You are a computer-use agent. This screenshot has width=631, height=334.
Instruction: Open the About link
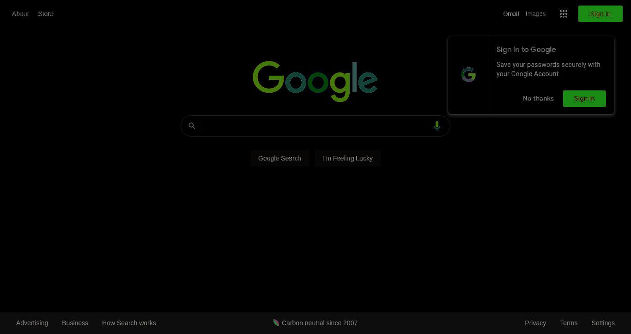[20, 14]
